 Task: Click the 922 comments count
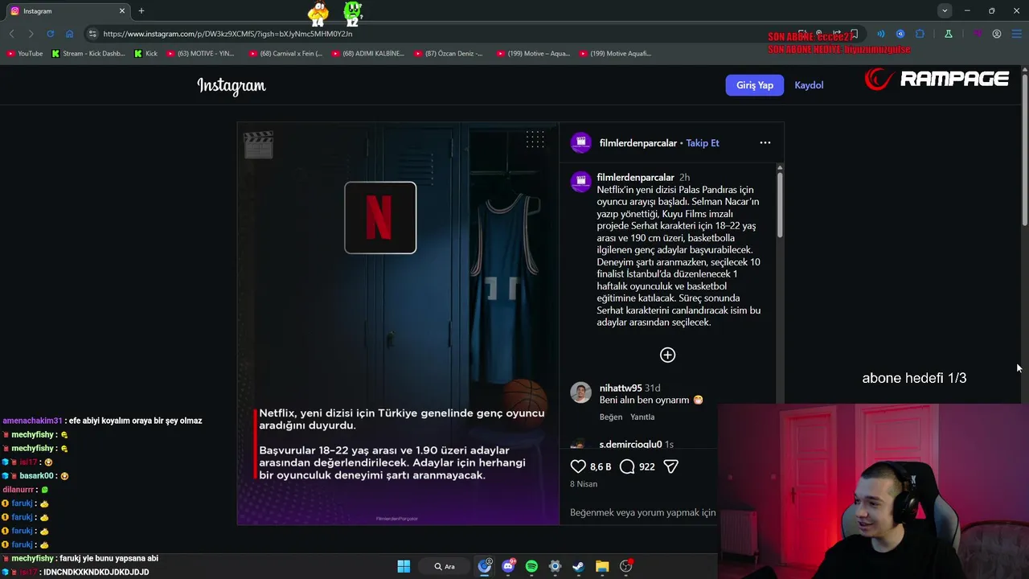[x=647, y=466]
